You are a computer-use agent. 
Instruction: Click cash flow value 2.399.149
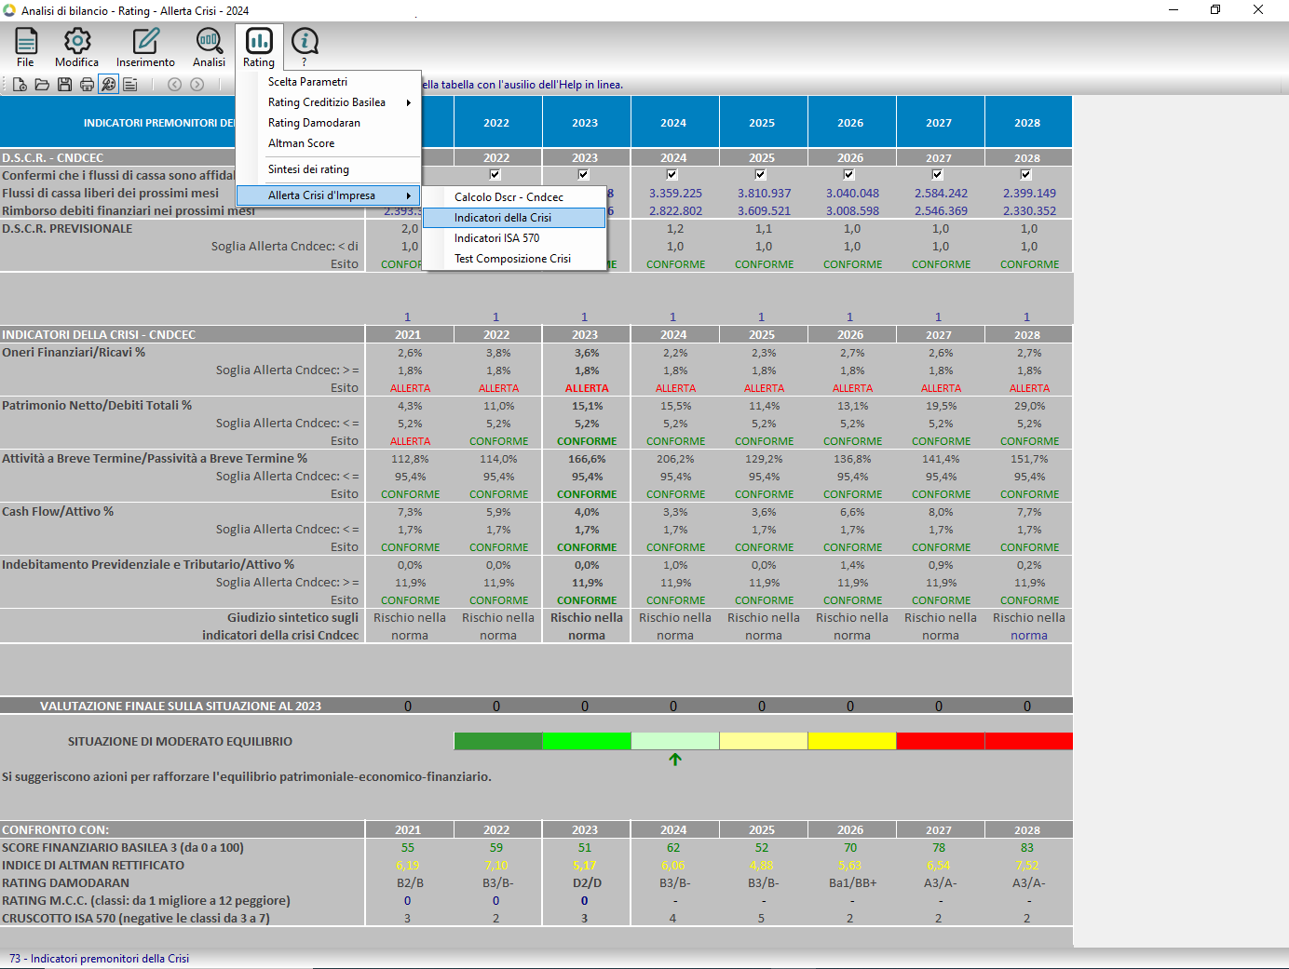(x=1029, y=194)
